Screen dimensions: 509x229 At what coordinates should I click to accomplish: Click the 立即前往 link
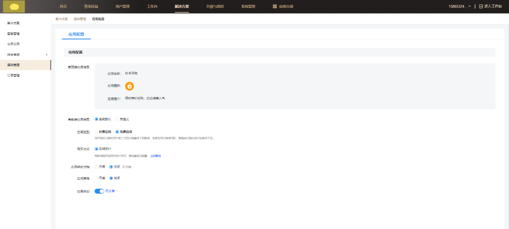coord(155,156)
